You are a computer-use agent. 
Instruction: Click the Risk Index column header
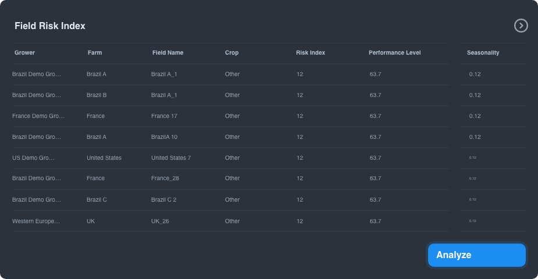(x=310, y=53)
